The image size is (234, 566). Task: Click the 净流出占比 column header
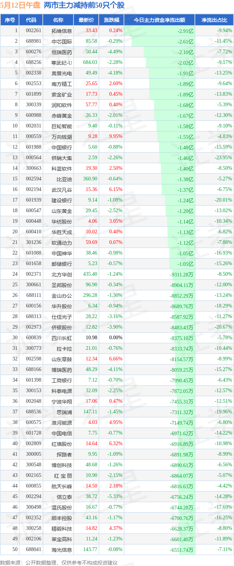click(x=214, y=20)
